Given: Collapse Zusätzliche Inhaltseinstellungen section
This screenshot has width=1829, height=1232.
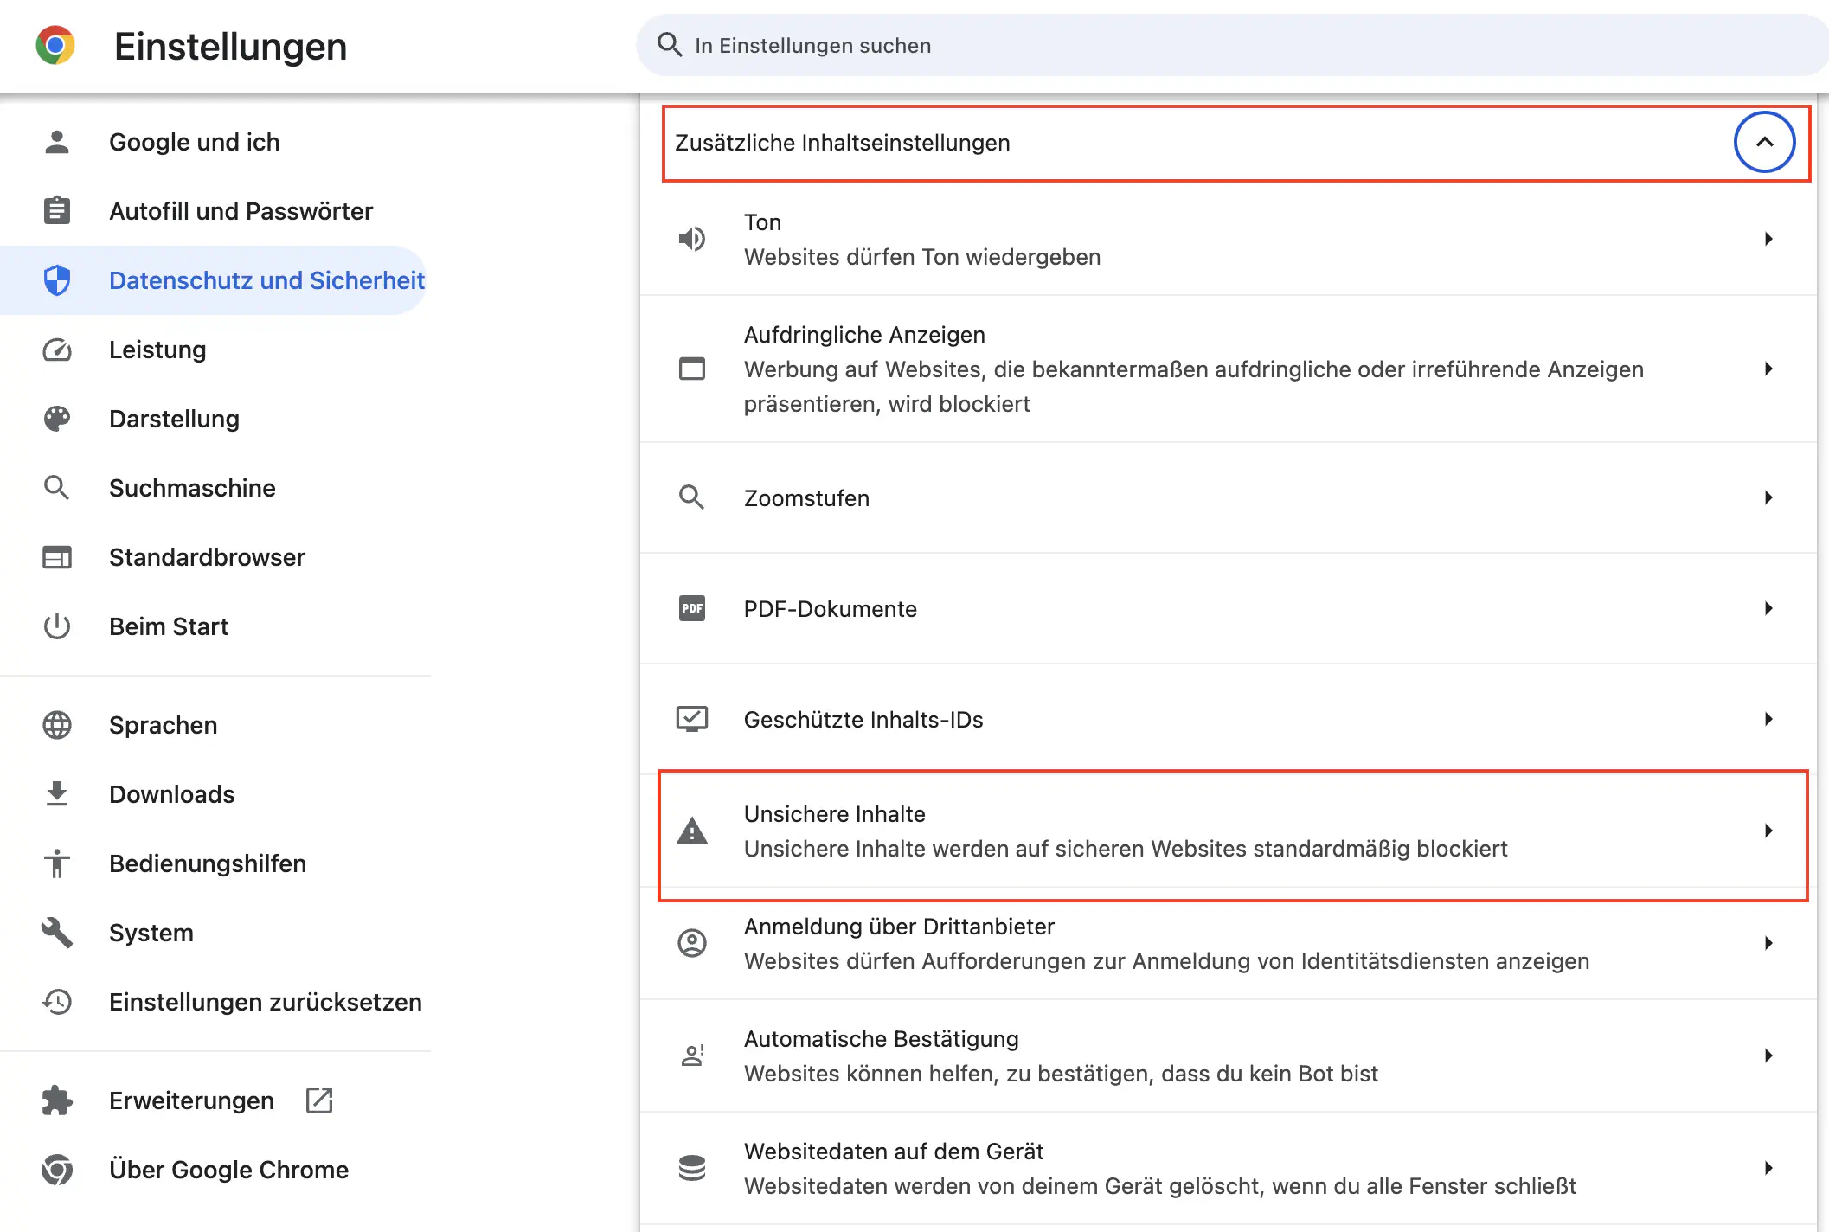Looking at the screenshot, I should [1764, 142].
